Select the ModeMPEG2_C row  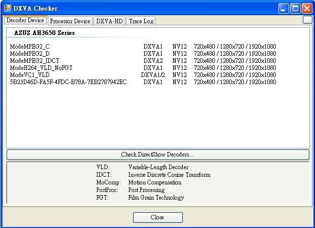(x=143, y=47)
